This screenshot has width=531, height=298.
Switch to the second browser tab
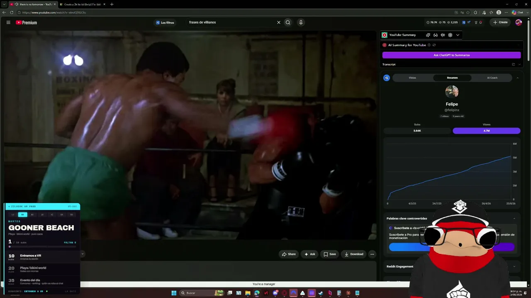coord(83,4)
